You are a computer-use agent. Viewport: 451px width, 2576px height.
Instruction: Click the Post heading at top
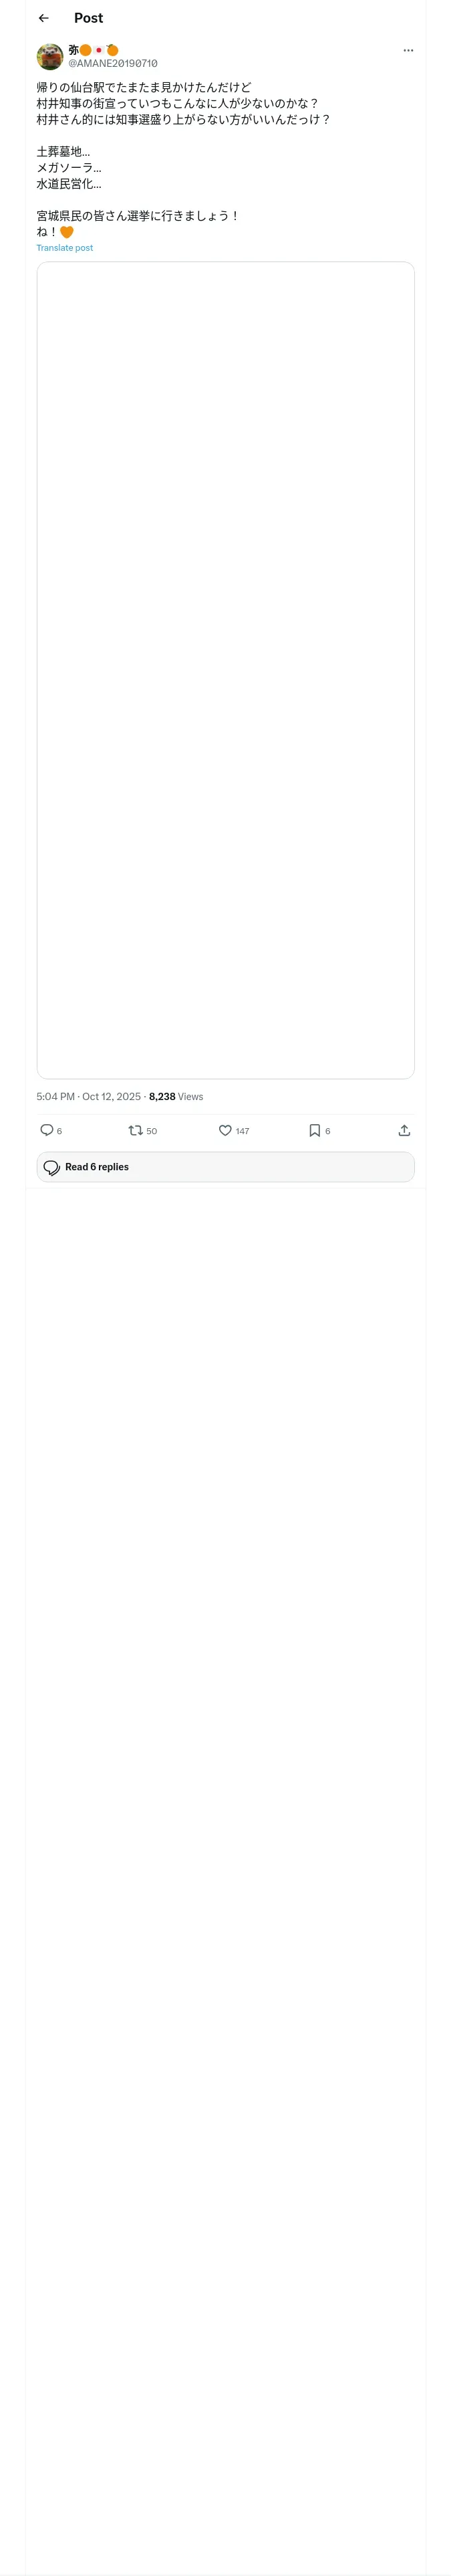coord(88,18)
